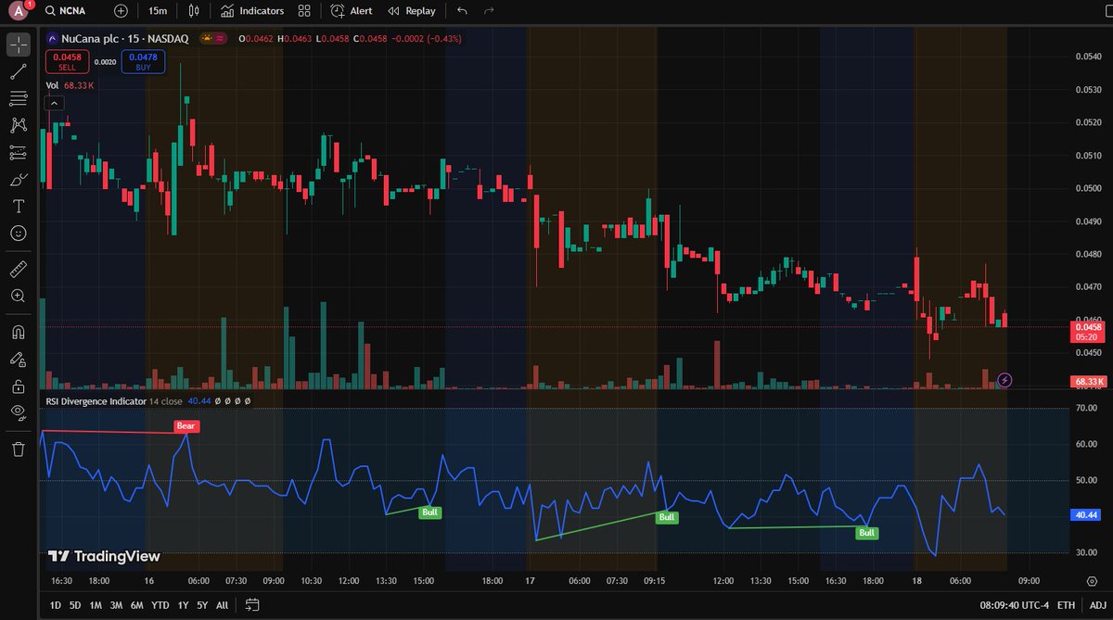The height and width of the screenshot is (620, 1113).
Task: Toggle lock all drawing tools
Action: pyautogui.click(x=19, y=386)
